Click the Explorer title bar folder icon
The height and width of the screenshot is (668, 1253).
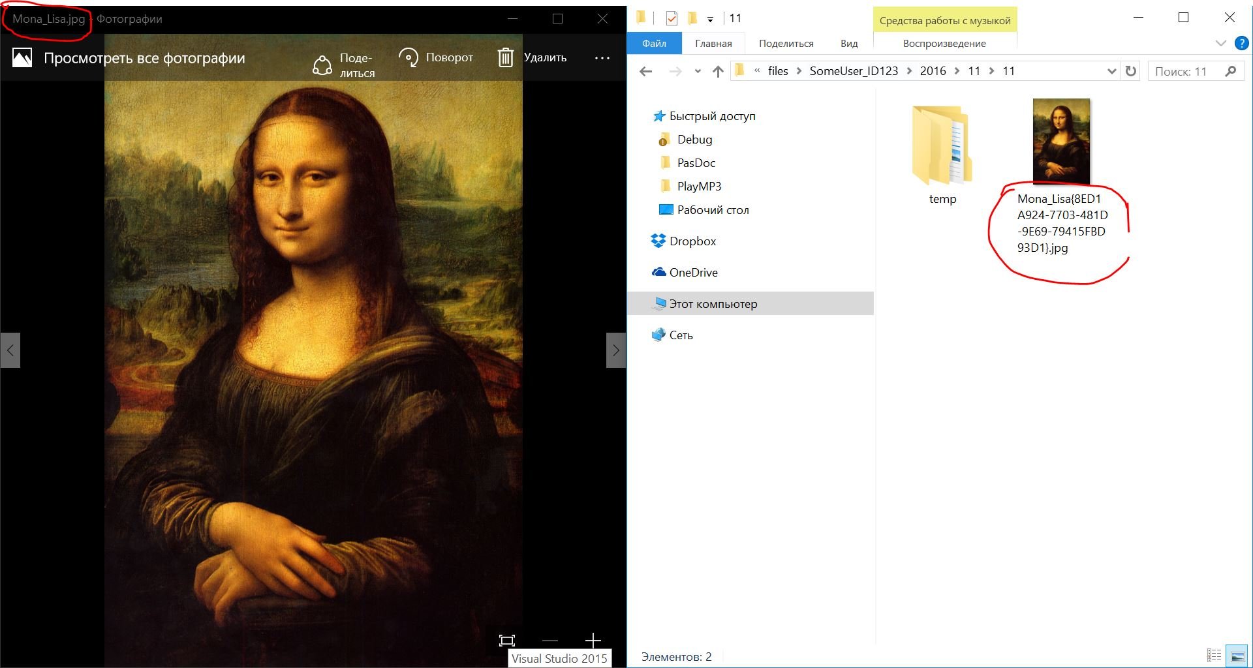click(641, 18)
